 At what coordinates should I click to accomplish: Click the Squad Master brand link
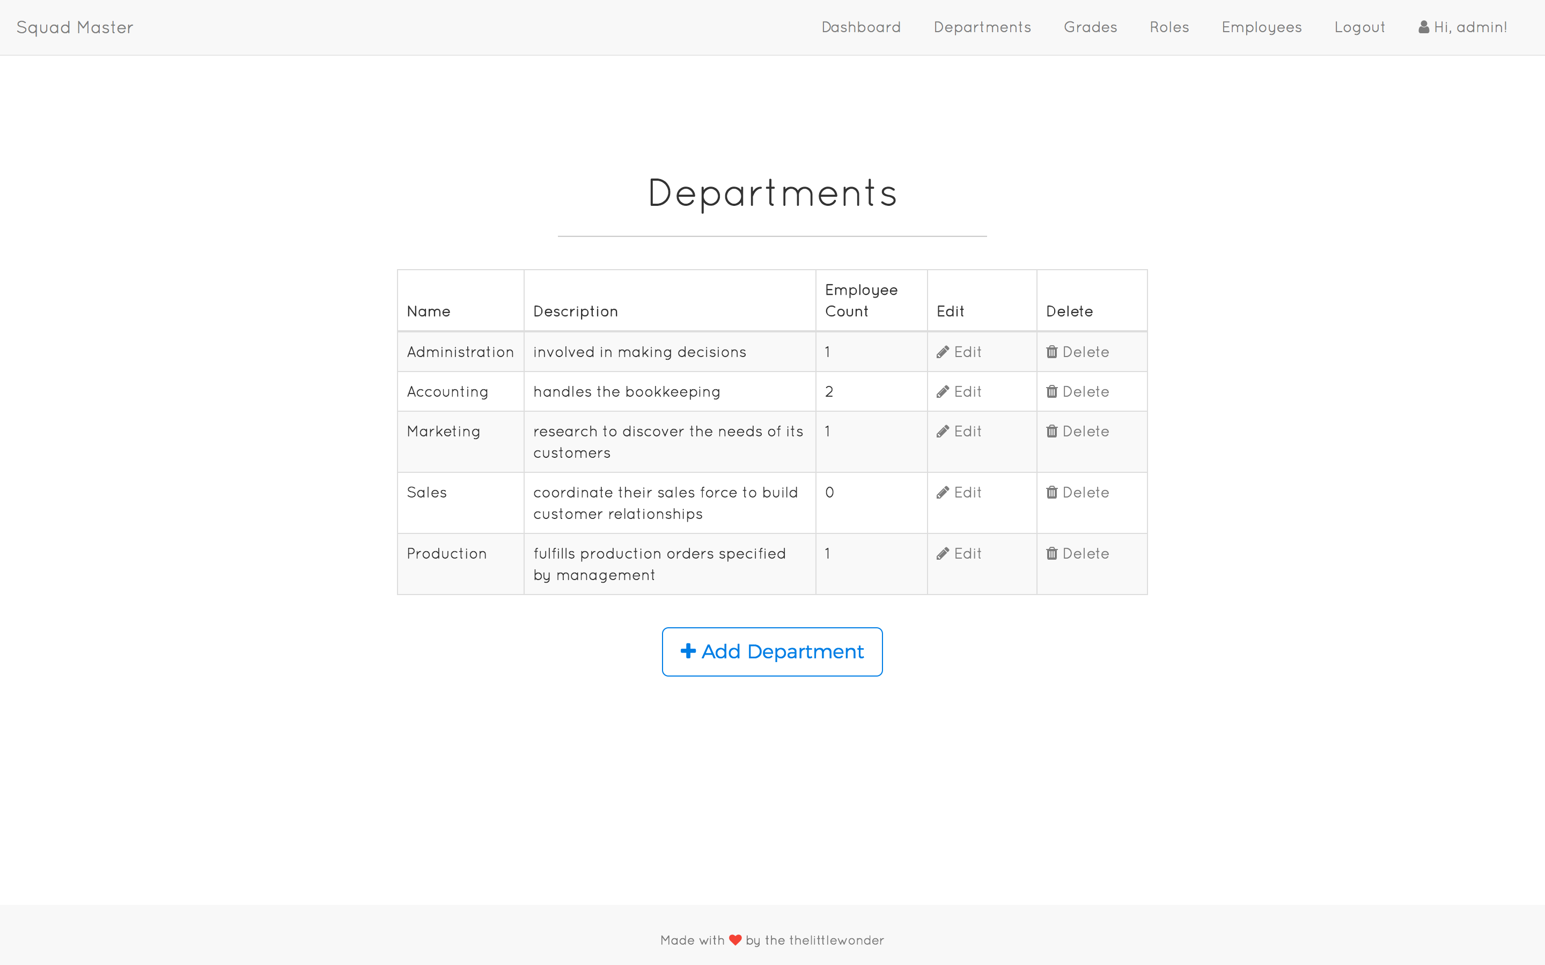[75, 27]
